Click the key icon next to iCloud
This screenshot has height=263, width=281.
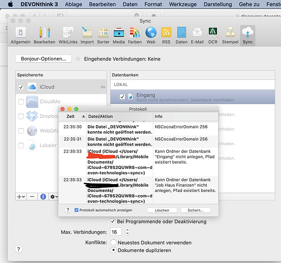point(103,87)
